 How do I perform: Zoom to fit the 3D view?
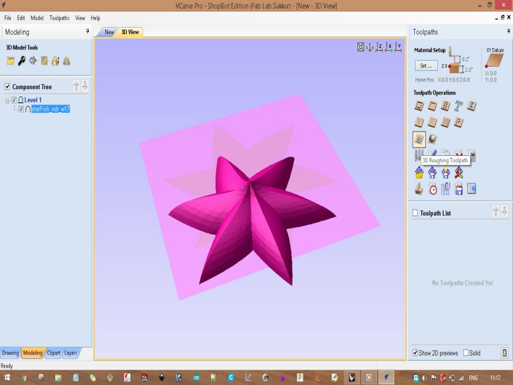(360, 47)
